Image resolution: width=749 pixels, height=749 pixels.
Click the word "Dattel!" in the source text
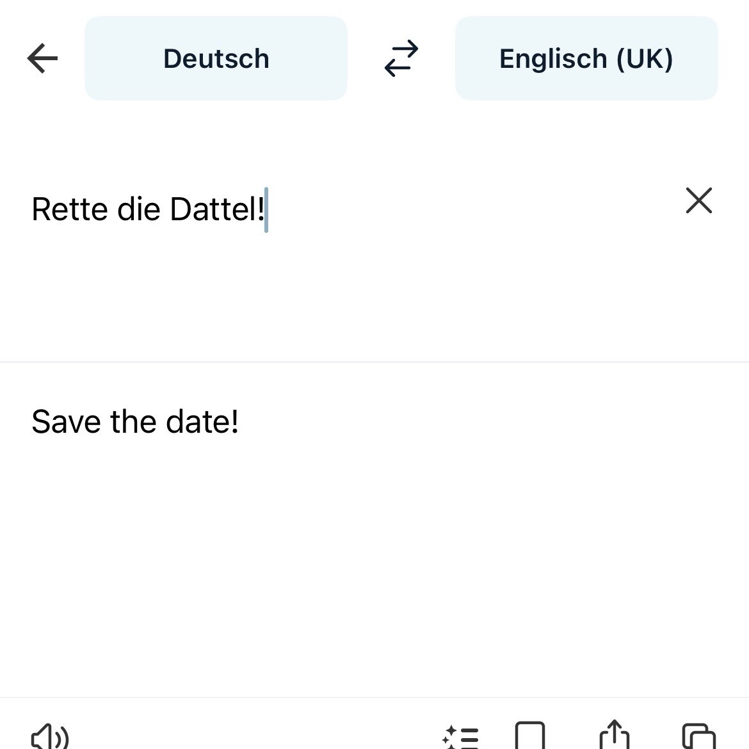(x=217, y=209)
